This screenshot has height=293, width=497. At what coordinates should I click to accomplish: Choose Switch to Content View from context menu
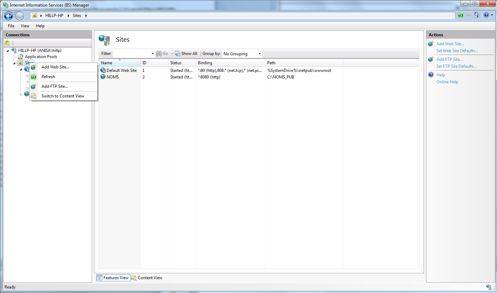[63, 96]
